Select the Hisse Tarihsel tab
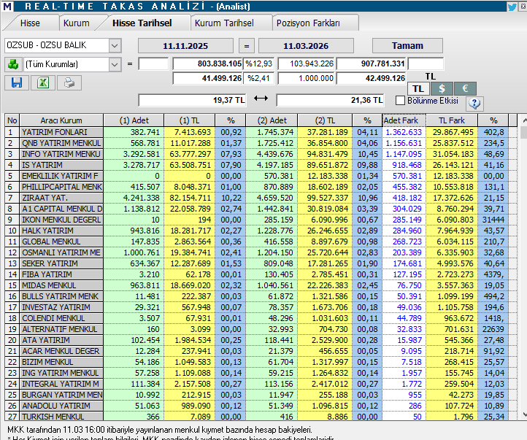Viewport: 527px width, 440px height. click(x=142, y=23)
